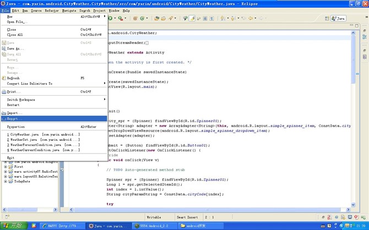The image size is (369, 230).
Task: Click the Previous Annotation arrow icon
Action: [x=233, y=18]
